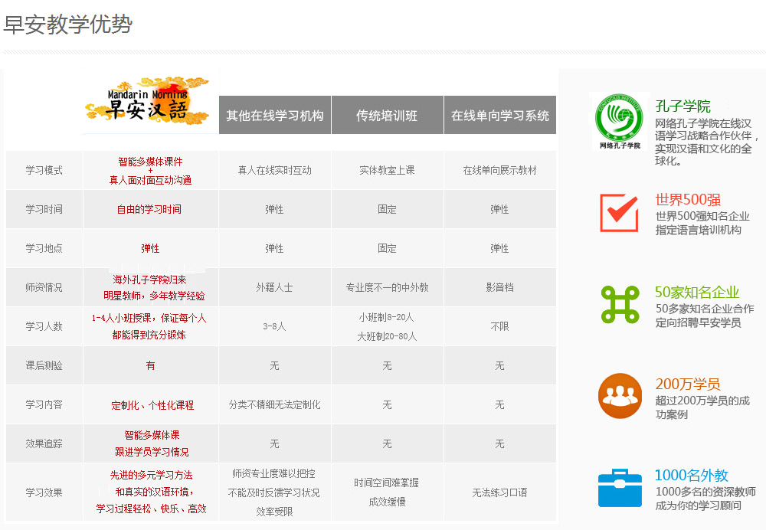Click the 学习模式 row label
This screenshot has height=530, width=766.
(44, 170)
